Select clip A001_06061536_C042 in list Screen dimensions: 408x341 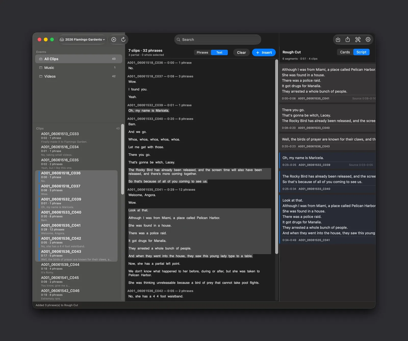76,242
